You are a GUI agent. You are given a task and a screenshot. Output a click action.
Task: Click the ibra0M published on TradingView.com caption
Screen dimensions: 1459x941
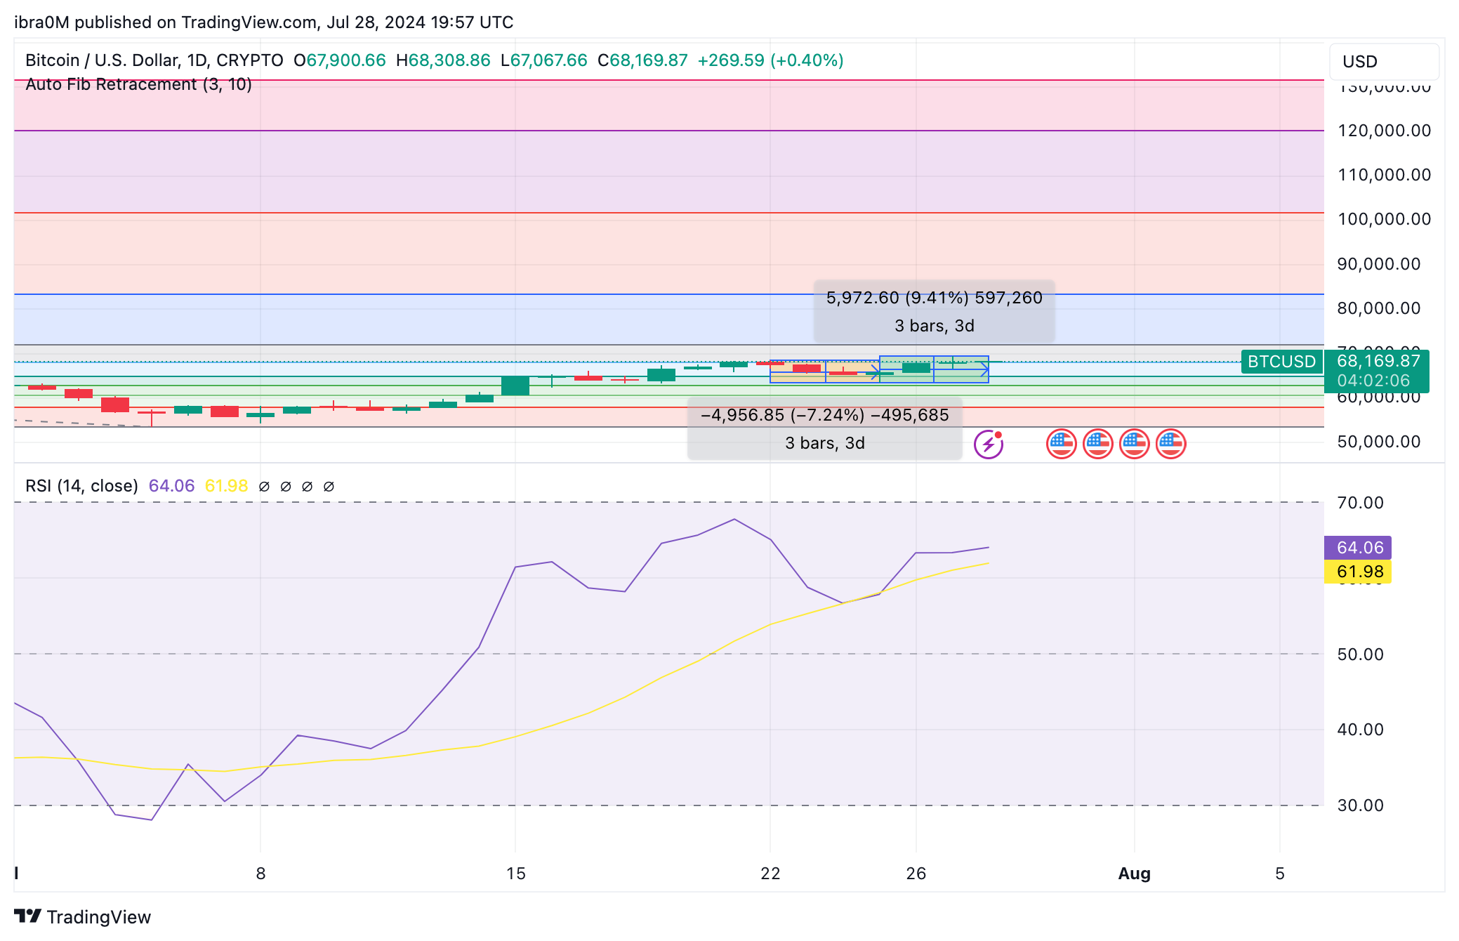click(264, 22)
